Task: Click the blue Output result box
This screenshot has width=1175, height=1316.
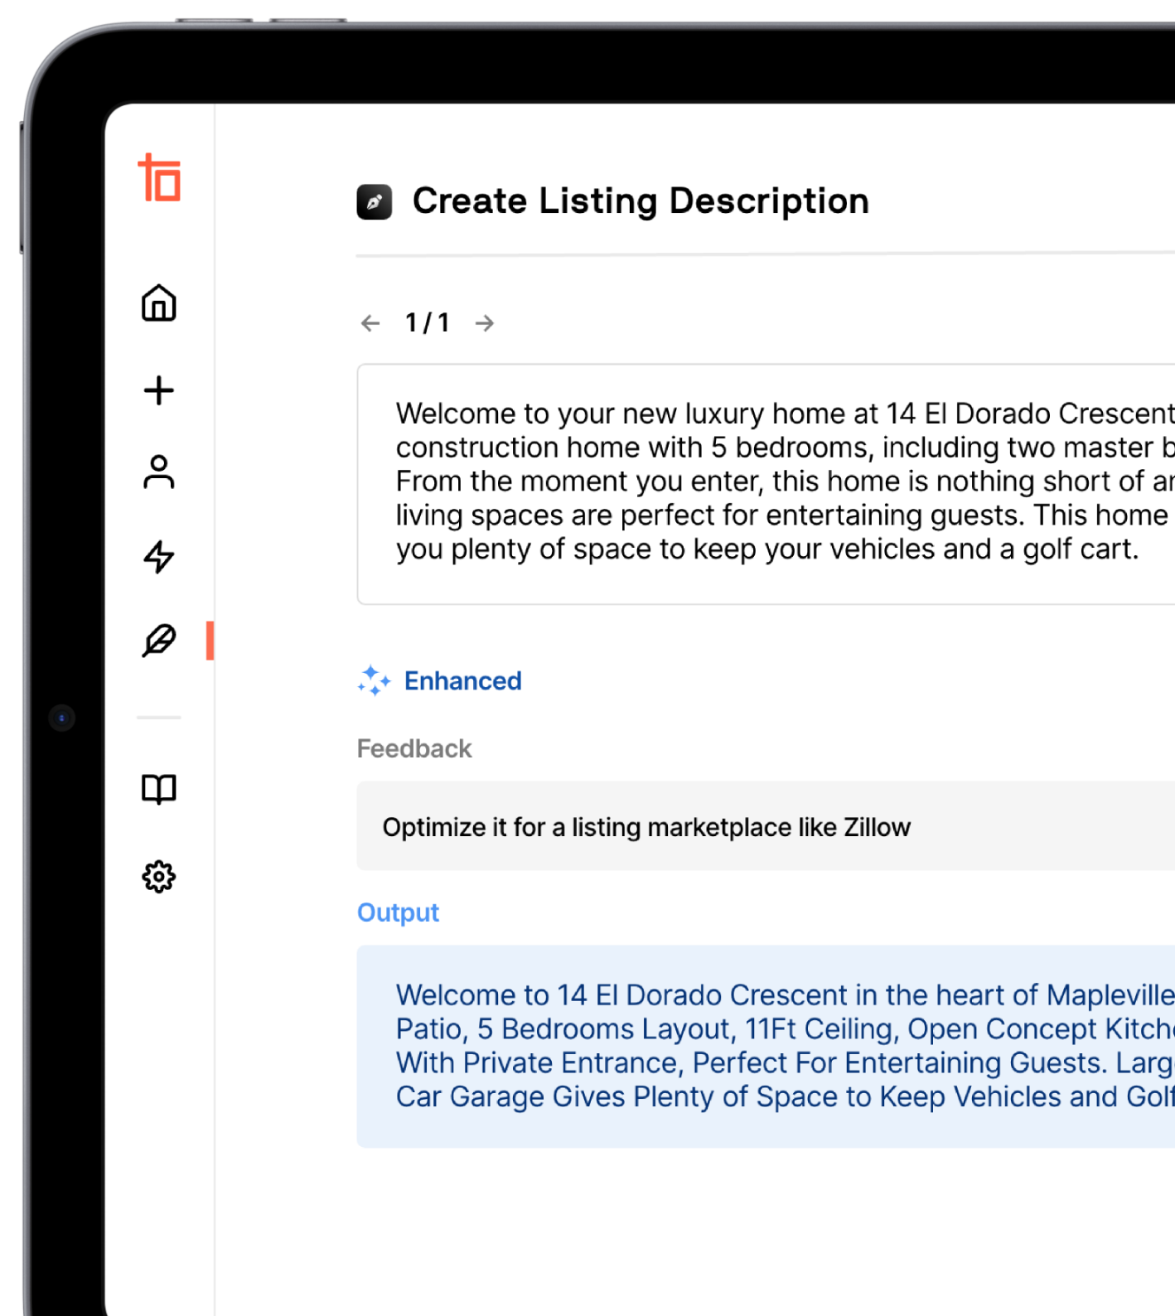Action: [x=766, y=1047]
